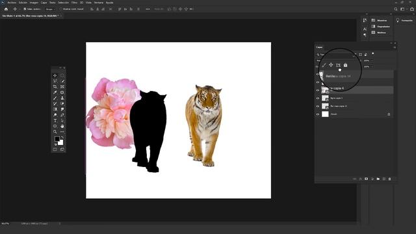Hide the tigre copia 3 layer

[318, 98]
